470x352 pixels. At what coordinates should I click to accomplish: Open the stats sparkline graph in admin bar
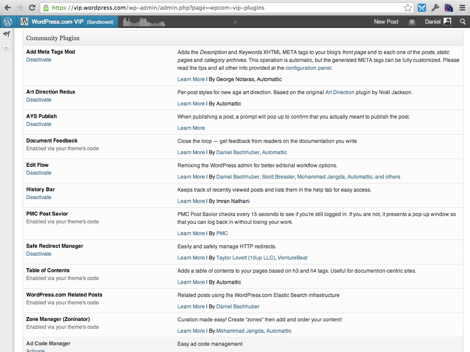pos(144,22)
